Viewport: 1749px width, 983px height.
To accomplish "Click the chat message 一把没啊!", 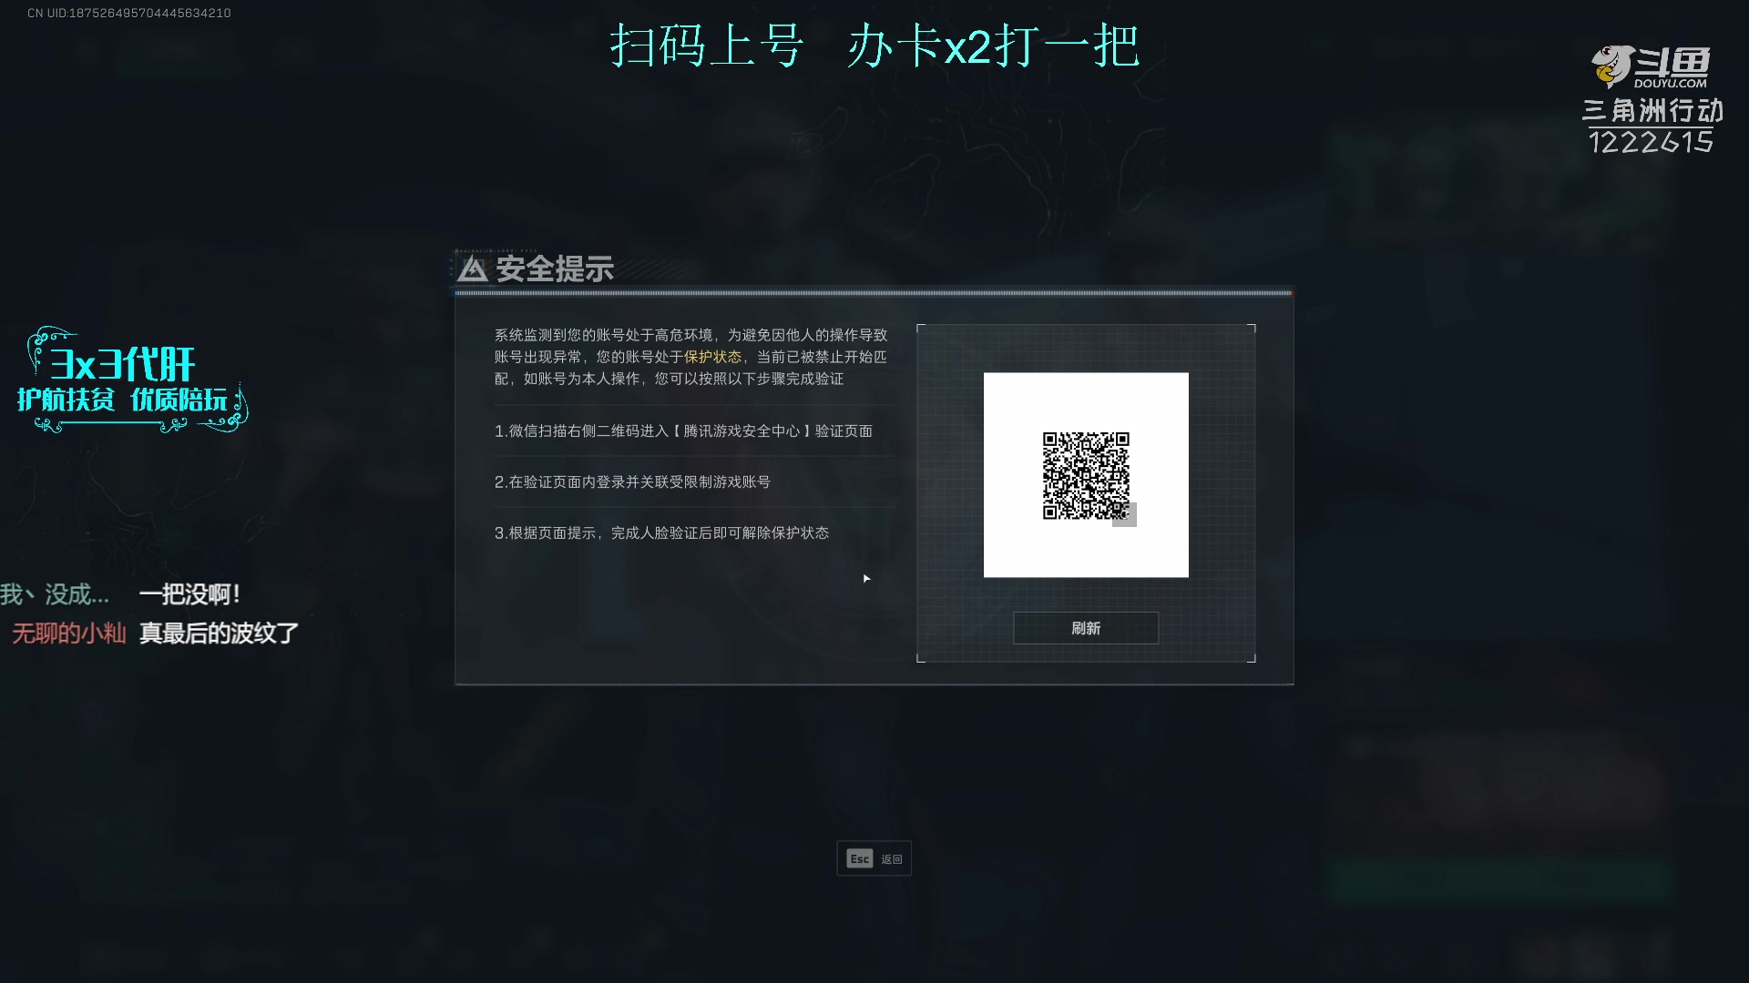I will [189, 594].
